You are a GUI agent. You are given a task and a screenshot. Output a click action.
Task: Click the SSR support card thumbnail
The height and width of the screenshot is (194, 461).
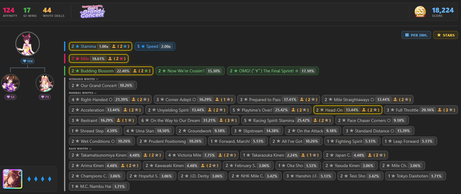[13, 179]
